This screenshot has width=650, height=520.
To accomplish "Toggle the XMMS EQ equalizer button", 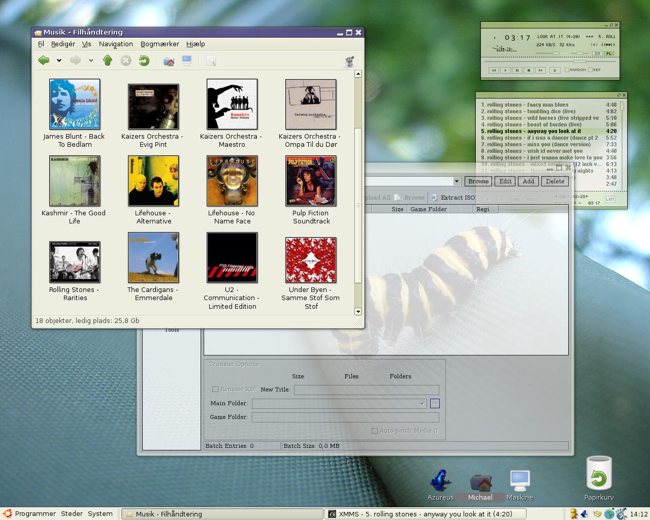I will point(598,53).
